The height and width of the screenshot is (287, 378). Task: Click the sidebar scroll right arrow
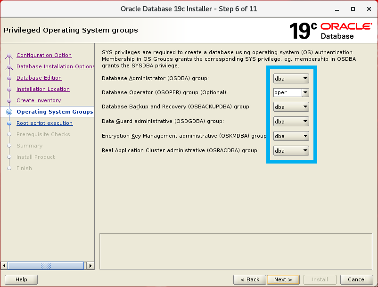tap(90, 266)
